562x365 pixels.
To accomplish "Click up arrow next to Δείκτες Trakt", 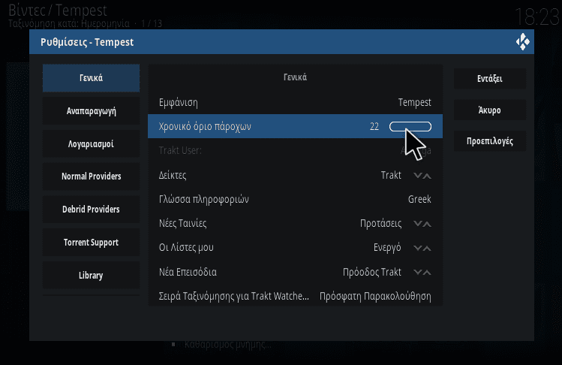I will (427, 176).
